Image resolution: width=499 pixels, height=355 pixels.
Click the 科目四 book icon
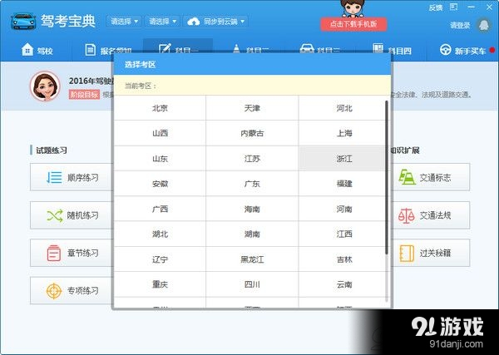click(x=378, y=49)
